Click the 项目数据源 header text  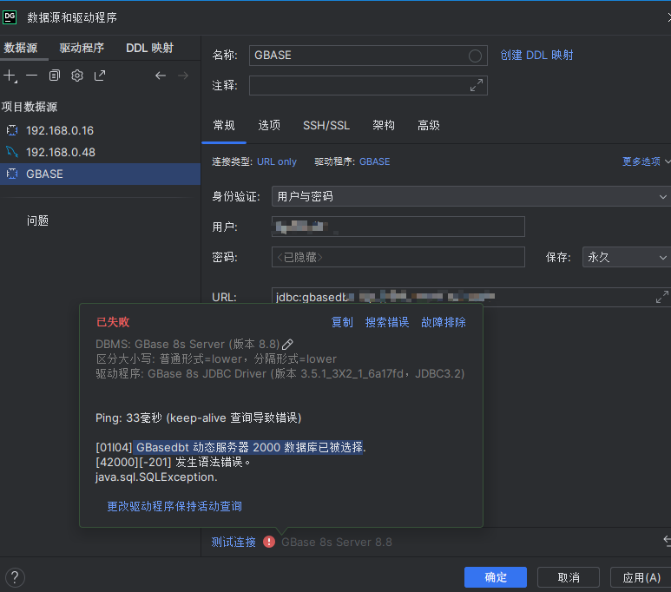pos(30,107)
